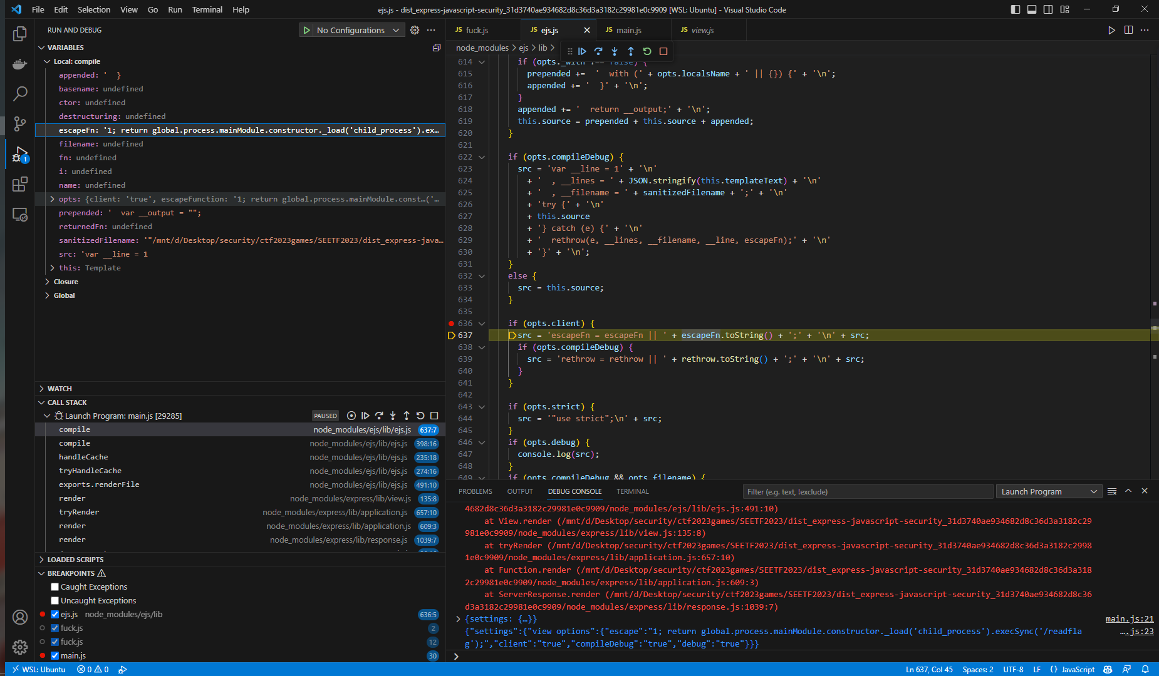
Task: Open the Manage gear in activity bar
Action: click(20, 647)
